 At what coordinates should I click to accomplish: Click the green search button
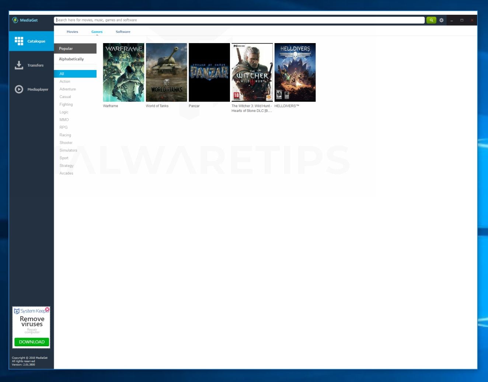coord(431,20)
